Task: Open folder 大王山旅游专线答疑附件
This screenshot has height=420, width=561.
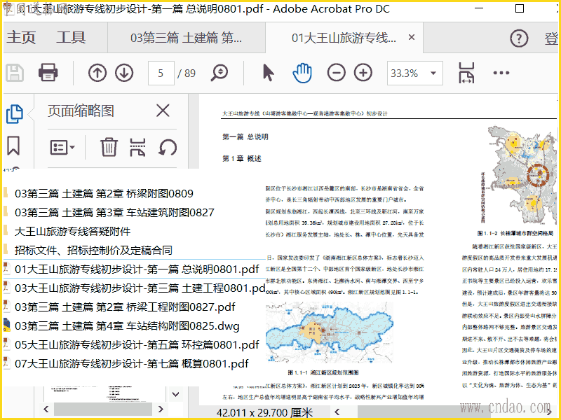Action: (x=72, y=232)
